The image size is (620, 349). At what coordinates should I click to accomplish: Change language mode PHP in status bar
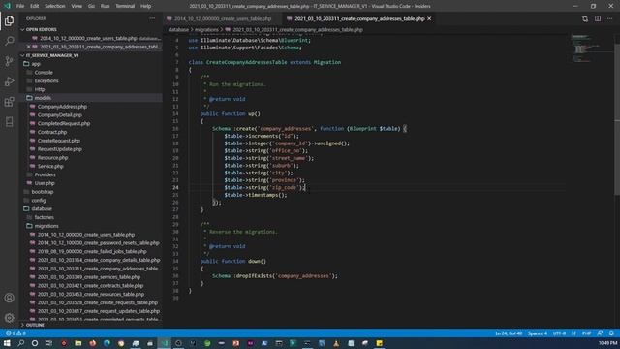(x=586, y=333)
